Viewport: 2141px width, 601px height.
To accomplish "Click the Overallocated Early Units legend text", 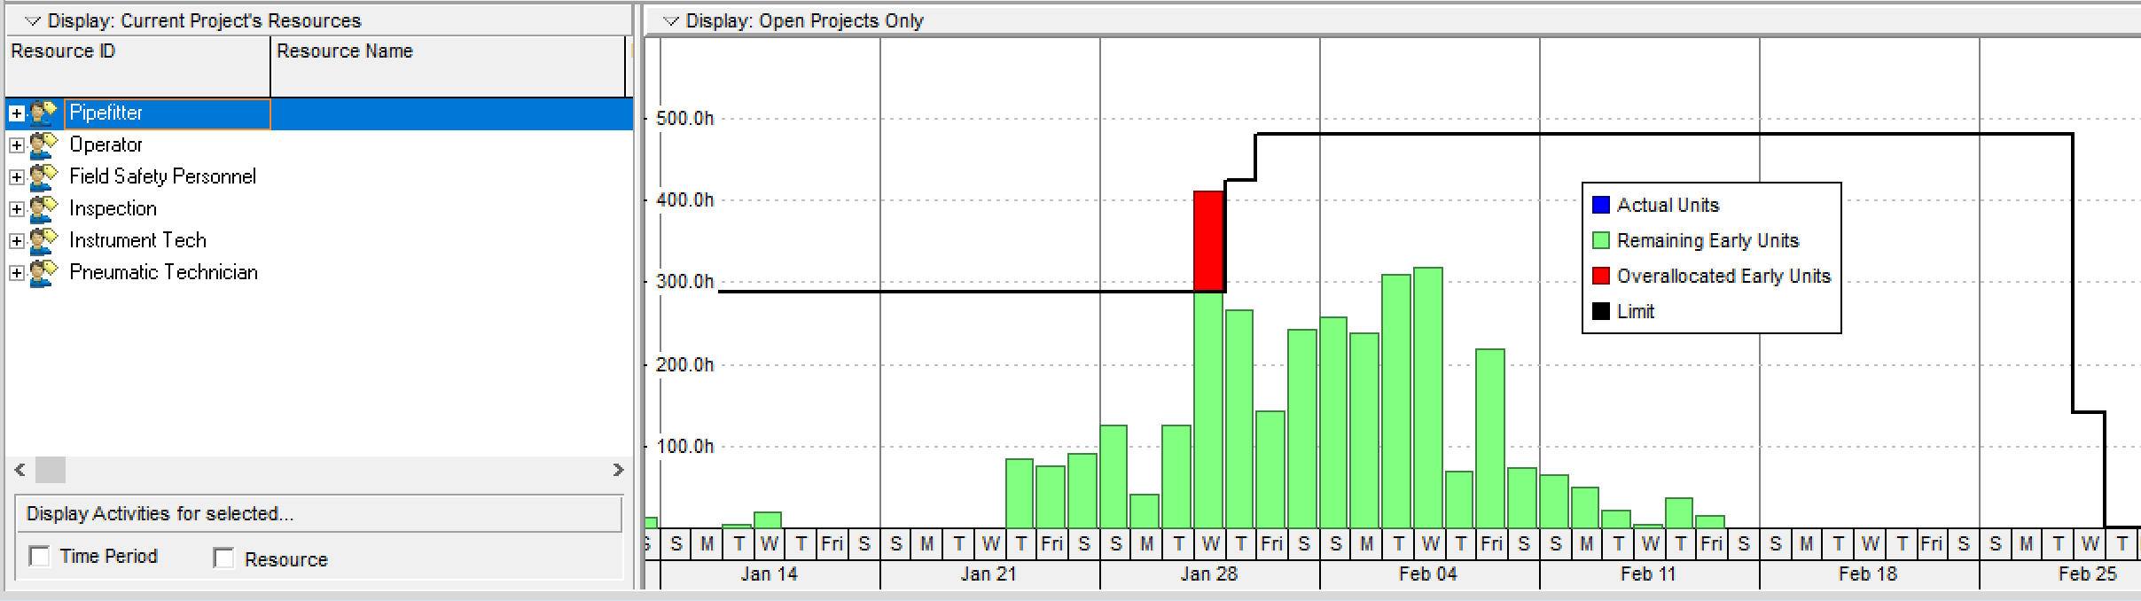I will tap(1723, 276).
